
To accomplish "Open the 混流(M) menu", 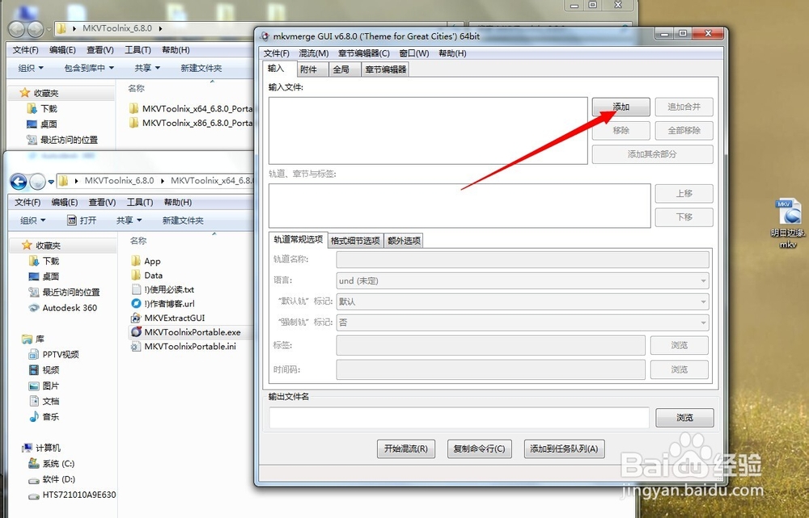I will [314, 53].
